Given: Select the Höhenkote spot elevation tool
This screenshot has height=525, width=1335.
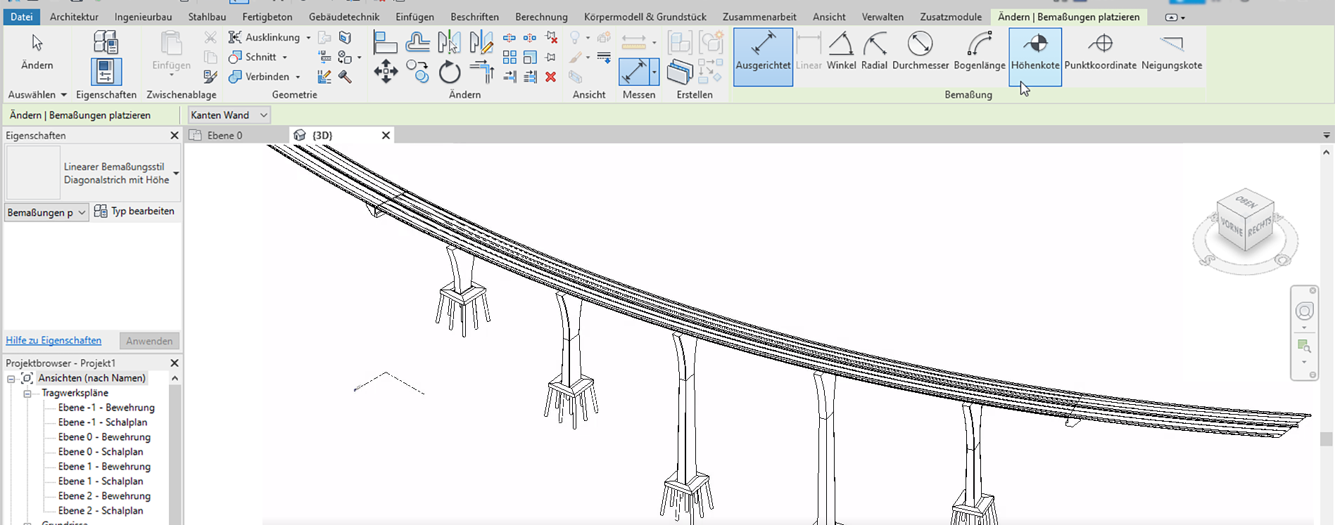Looking at the screenshot, I should pos(1035,57).
